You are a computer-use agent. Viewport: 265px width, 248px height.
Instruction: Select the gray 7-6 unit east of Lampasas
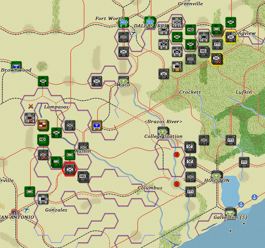(x=70, y=125)
